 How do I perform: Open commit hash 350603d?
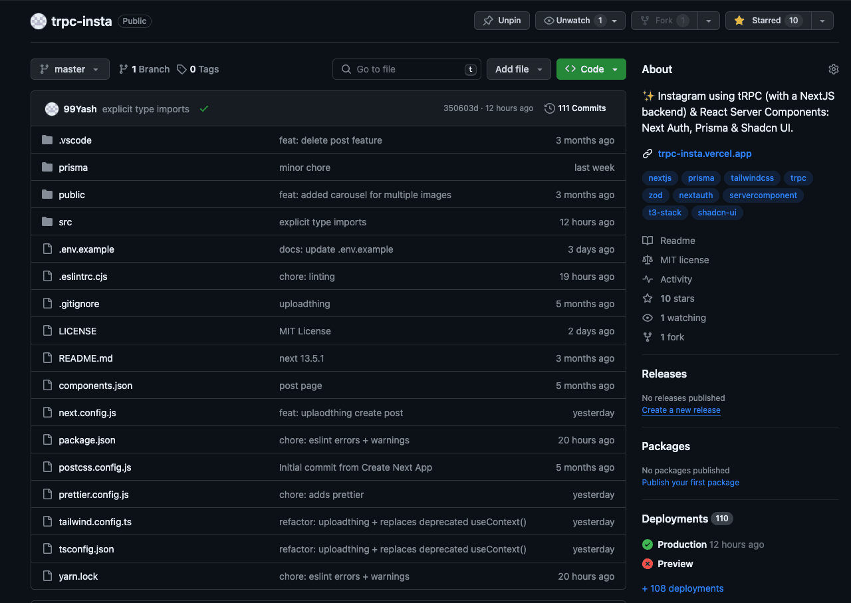tap(461, 108)
